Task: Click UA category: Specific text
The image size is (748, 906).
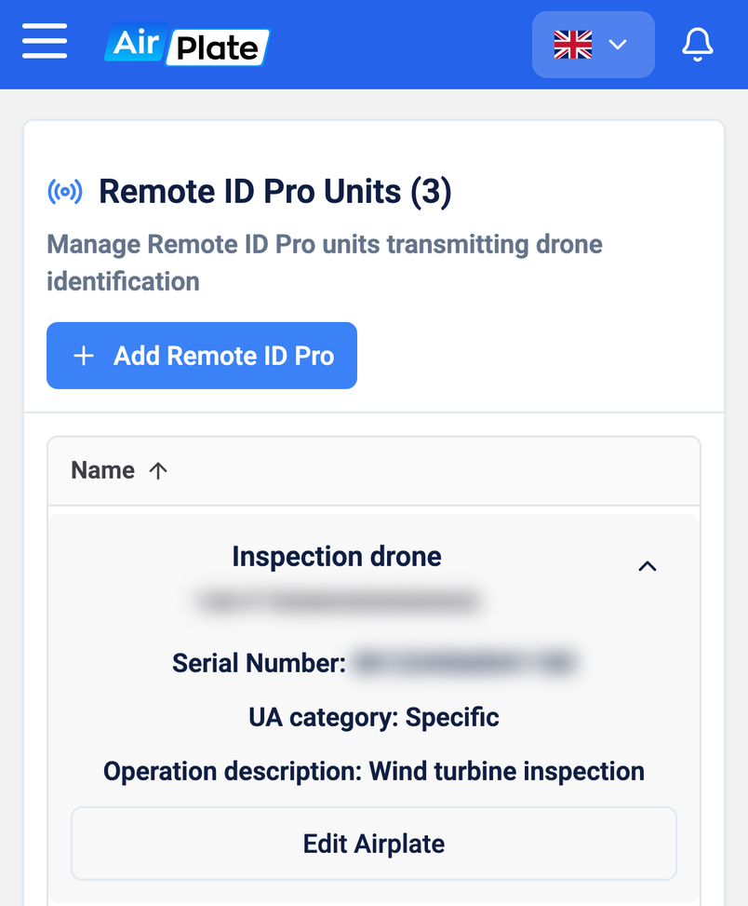Action: [x=374, y=718]
